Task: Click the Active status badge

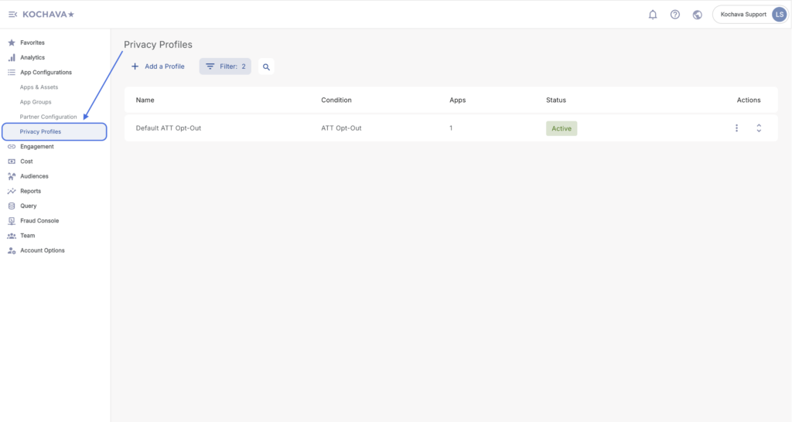Action: click(562, 128)
